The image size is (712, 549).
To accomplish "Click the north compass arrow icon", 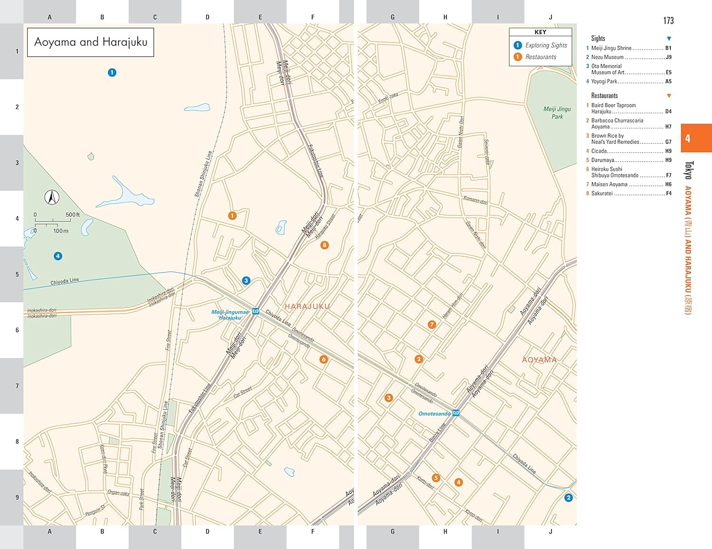I will click(52, 196).
